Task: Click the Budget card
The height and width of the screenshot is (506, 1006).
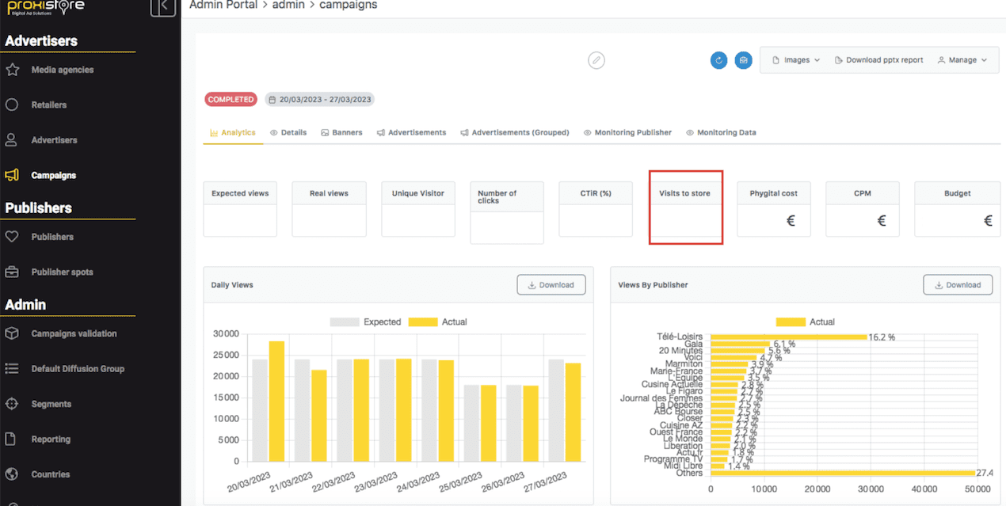Action: (958, 209)
